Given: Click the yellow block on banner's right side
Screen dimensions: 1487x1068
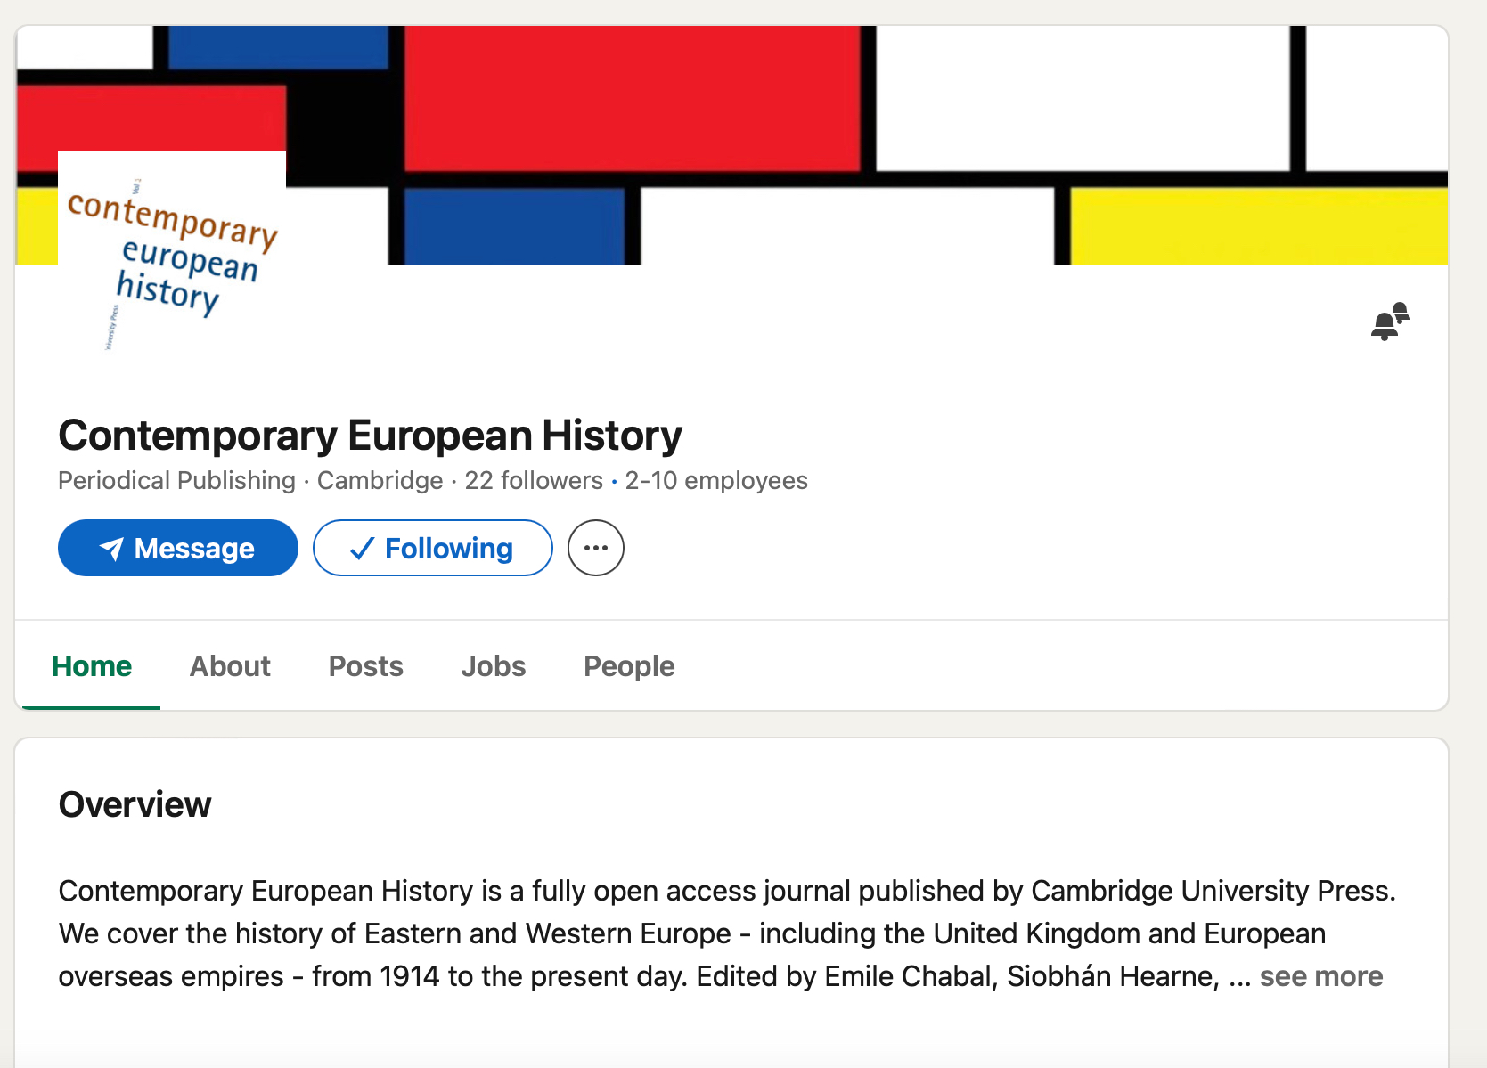Looking at the screenshot, I should click(1258, 226).
